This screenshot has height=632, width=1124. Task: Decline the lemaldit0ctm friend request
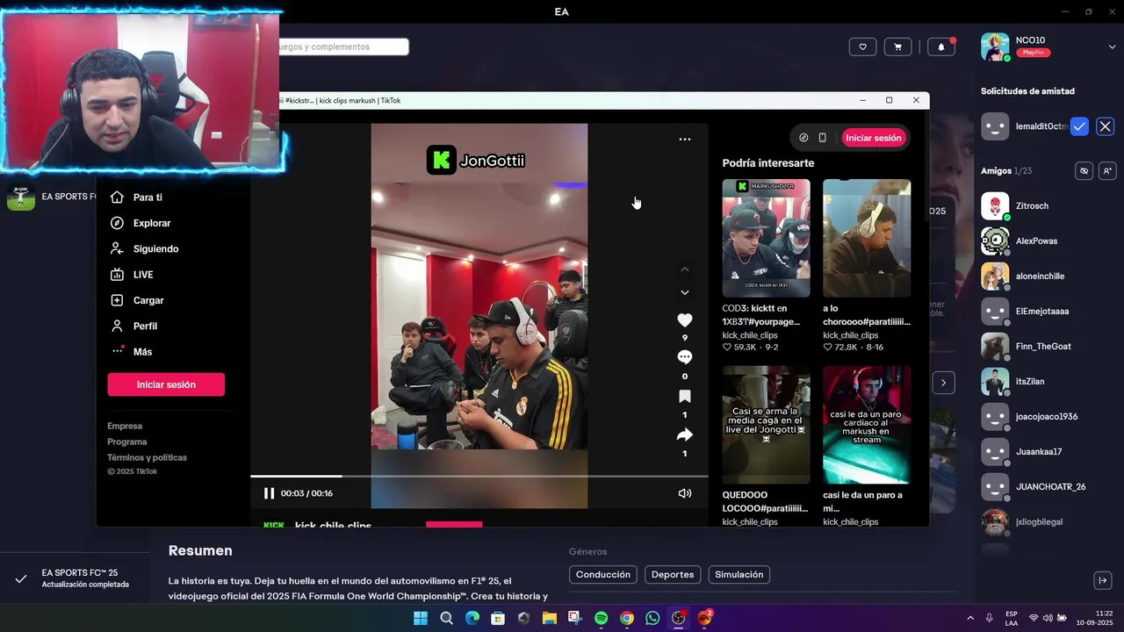(1106, 126)
